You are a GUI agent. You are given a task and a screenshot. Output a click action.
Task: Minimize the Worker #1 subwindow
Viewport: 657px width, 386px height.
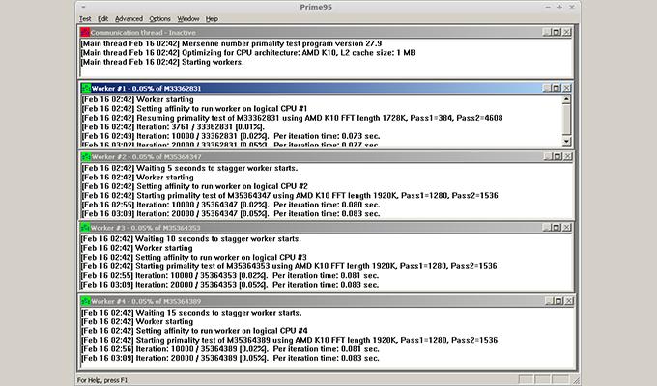pyautogui.click(x=547, y=88)
